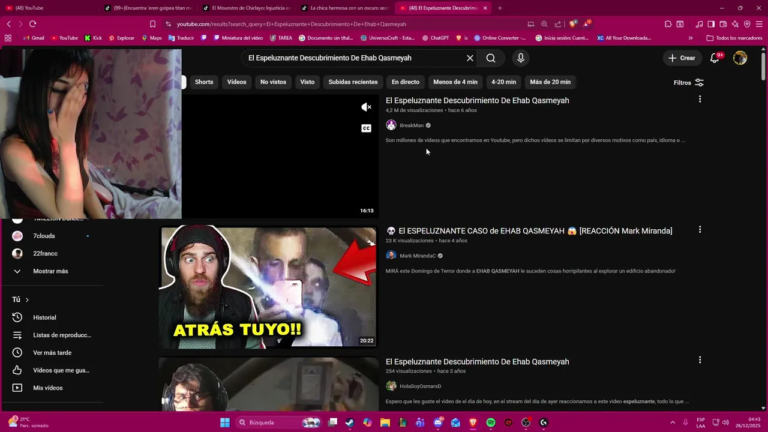Open Mis vídeos in the sidebar

48,388
